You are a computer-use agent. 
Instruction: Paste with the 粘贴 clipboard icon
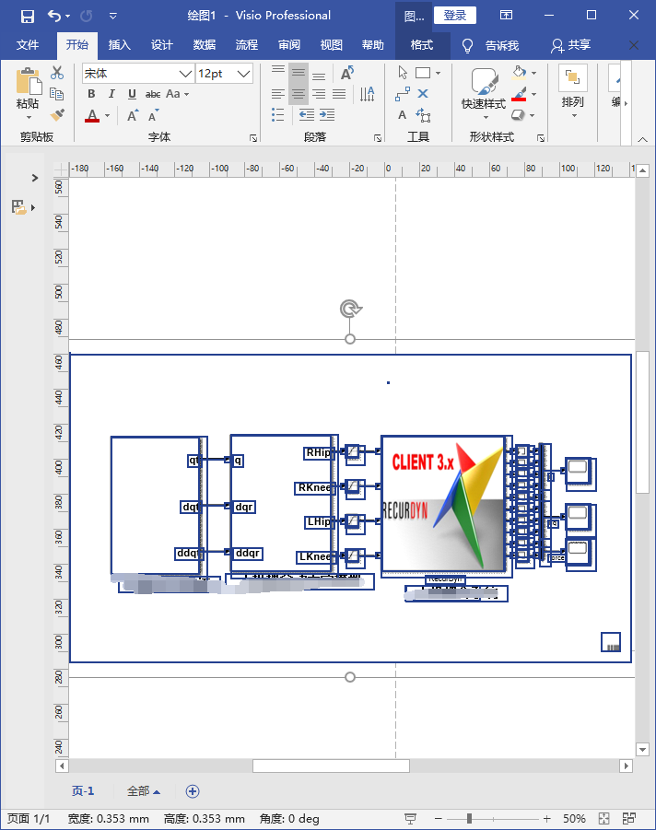(28, 81)
